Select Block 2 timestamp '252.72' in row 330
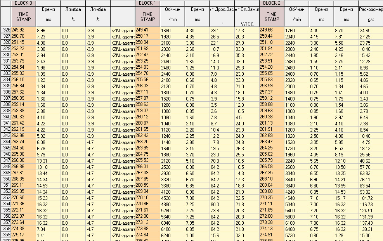Screen dimensions: 383x241 (272, 55)
